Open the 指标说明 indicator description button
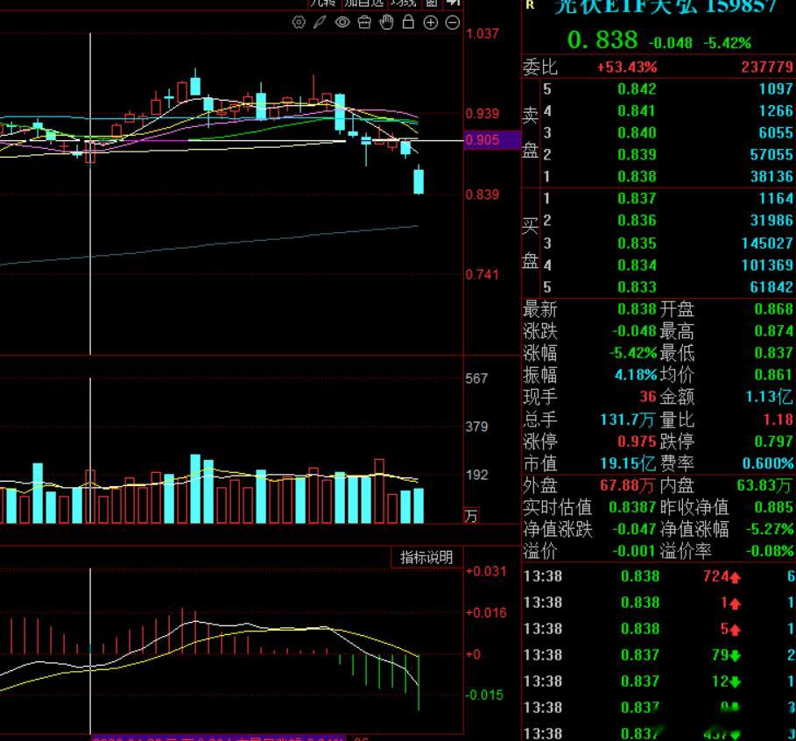This screenshot has width=796, height=741. 426,557
